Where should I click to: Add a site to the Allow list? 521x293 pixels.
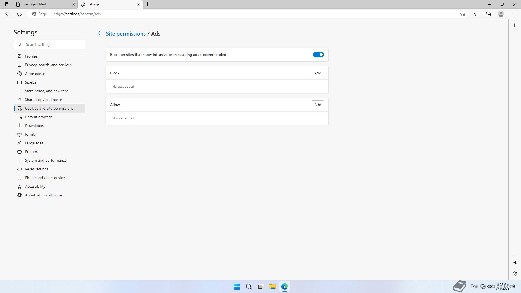(317, 105)
